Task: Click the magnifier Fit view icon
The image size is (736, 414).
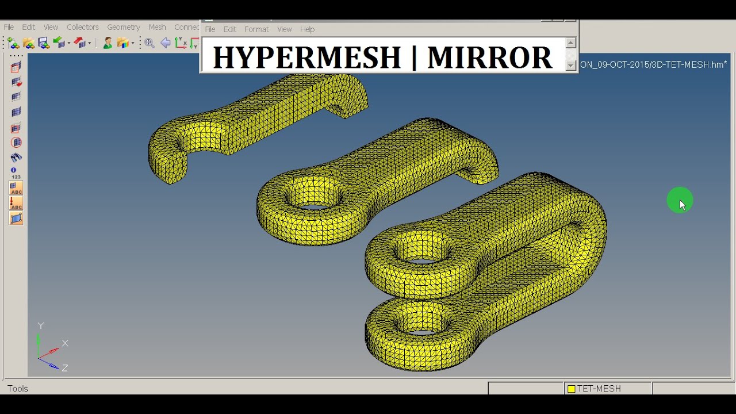Action: pyautogui.click(x=149, y=43)
